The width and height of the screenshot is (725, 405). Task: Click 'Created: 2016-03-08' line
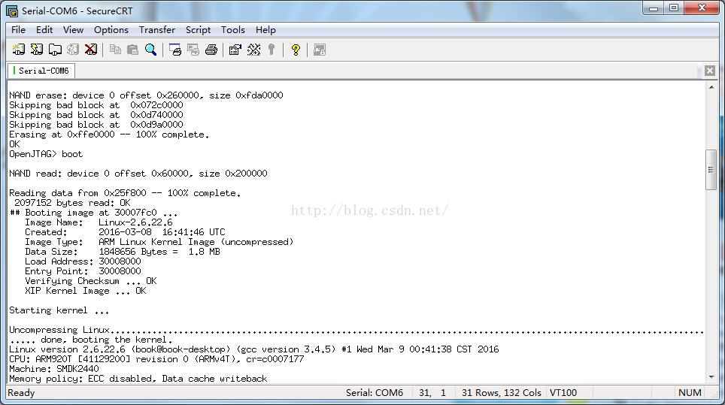[x=125, y=232]
